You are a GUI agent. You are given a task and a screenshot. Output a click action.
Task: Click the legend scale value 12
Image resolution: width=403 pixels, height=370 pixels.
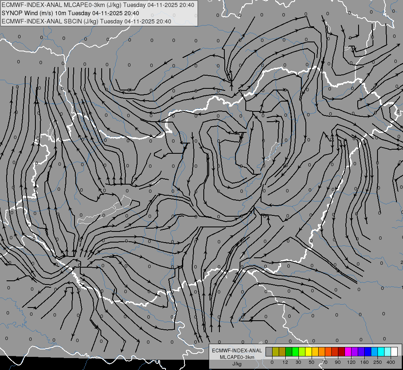point(285,362)
